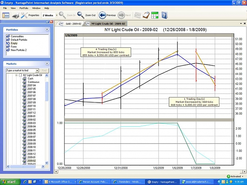Click the chart icon on Gold tab
The image size is (247, 185).
pos(61,24)
